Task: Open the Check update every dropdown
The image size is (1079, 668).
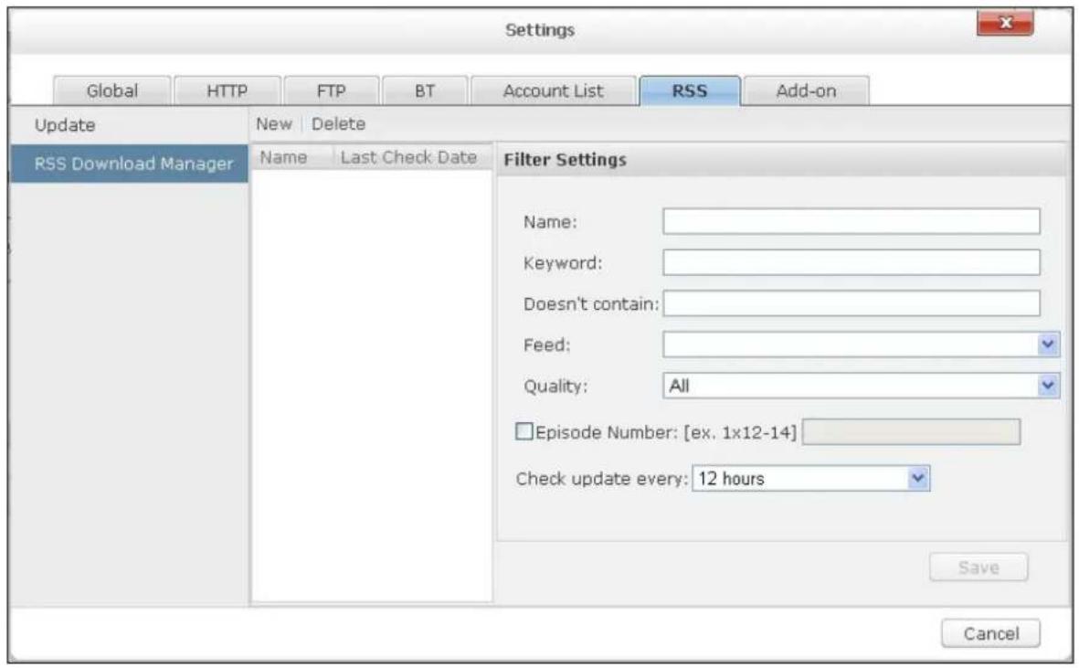Action: [x=810, y=478]
